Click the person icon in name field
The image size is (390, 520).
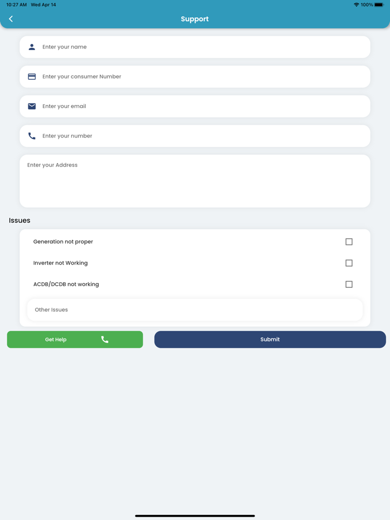pos(32,47)
